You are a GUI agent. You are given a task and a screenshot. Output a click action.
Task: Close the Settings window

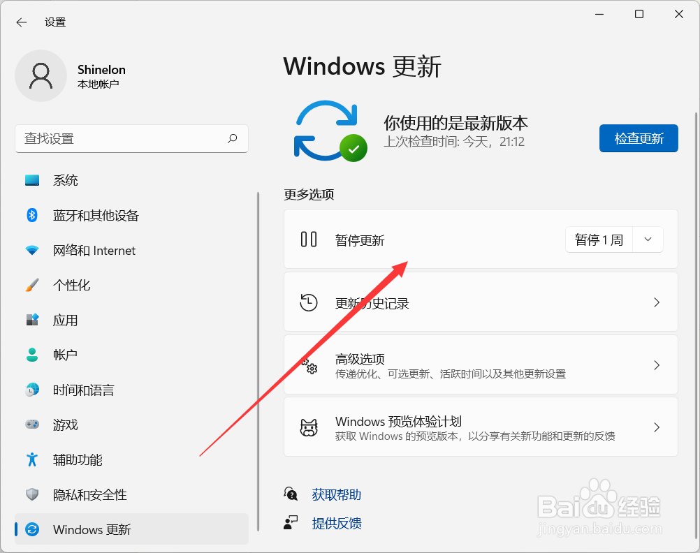pos(679,14)
